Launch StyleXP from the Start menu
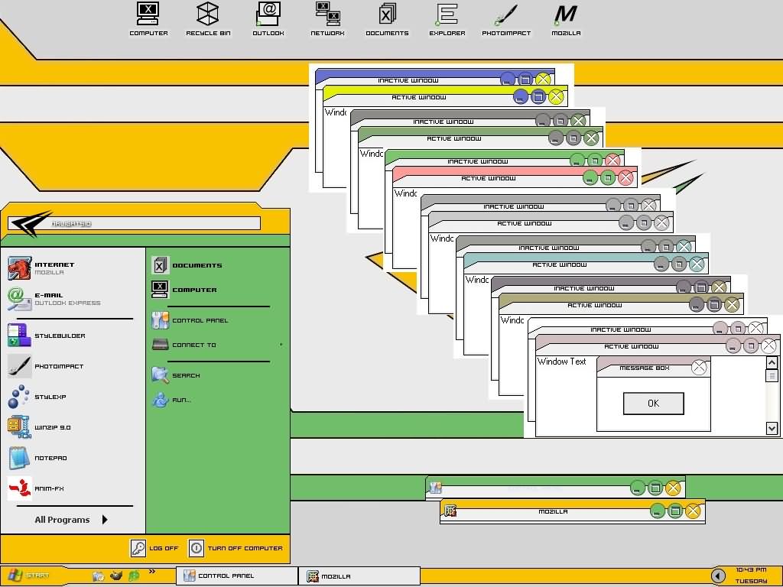Screen dimensions: 783x587 point(37,397)
